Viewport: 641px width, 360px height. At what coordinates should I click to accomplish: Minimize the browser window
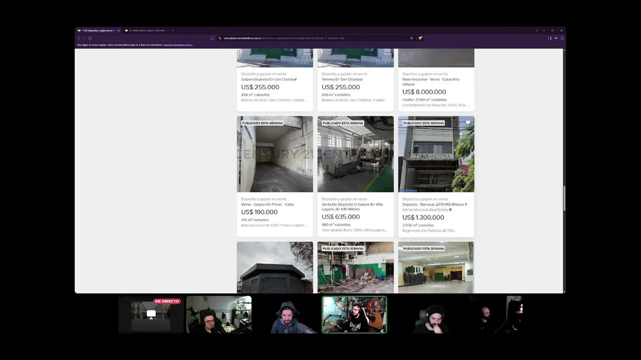(545, 30)
